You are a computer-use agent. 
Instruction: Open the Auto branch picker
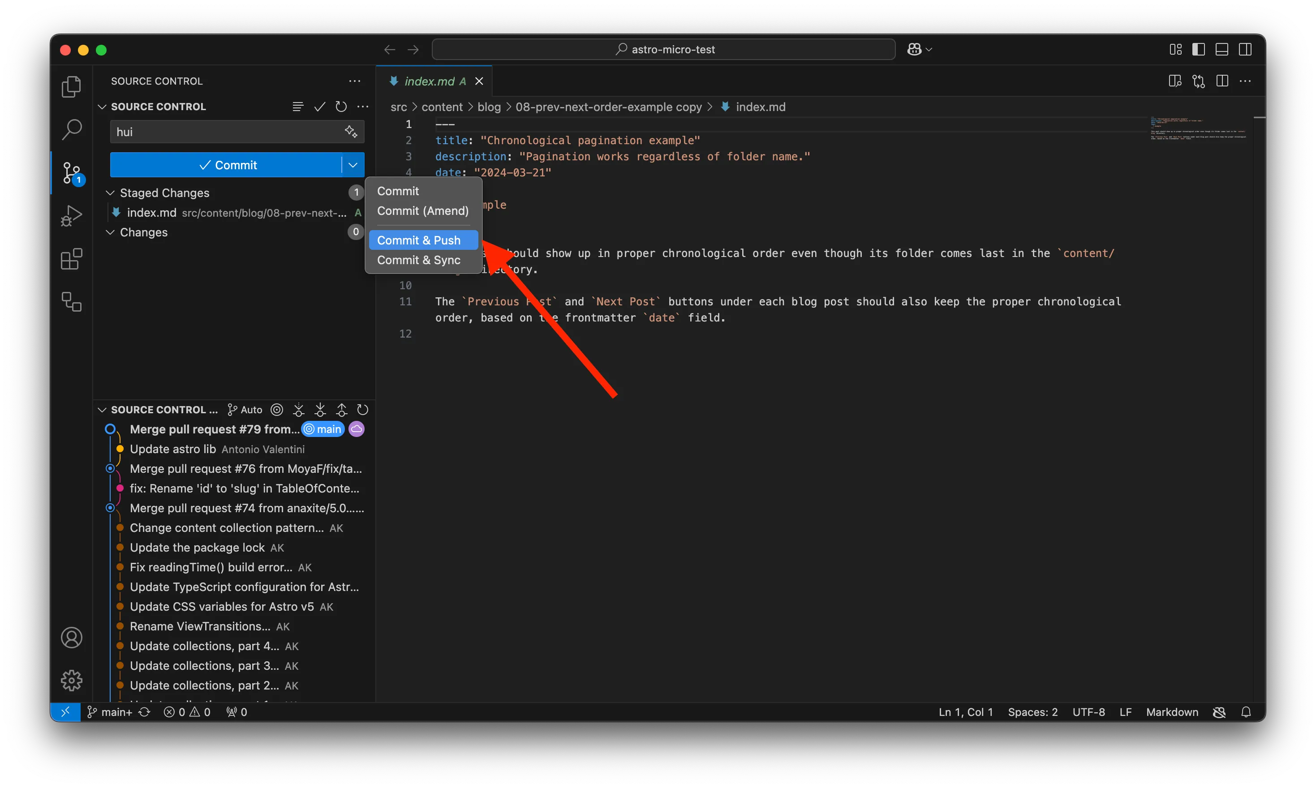tap(245, 409)
